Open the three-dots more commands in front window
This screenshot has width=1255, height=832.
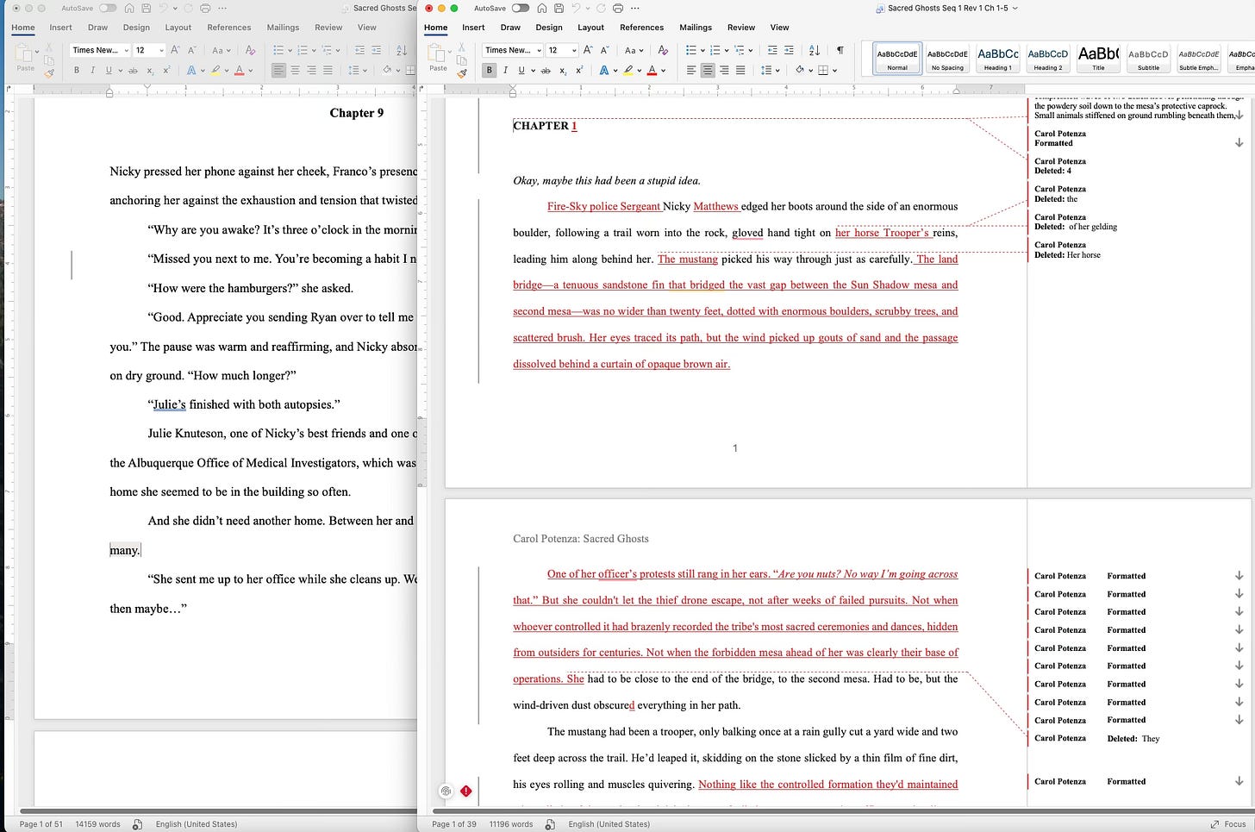tap(636, 8)
